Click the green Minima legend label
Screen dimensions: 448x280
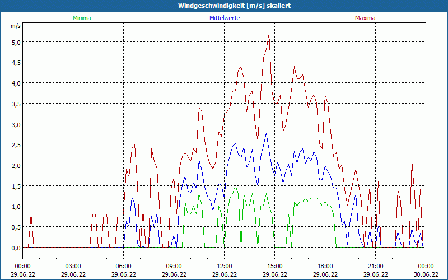[82, 18]
